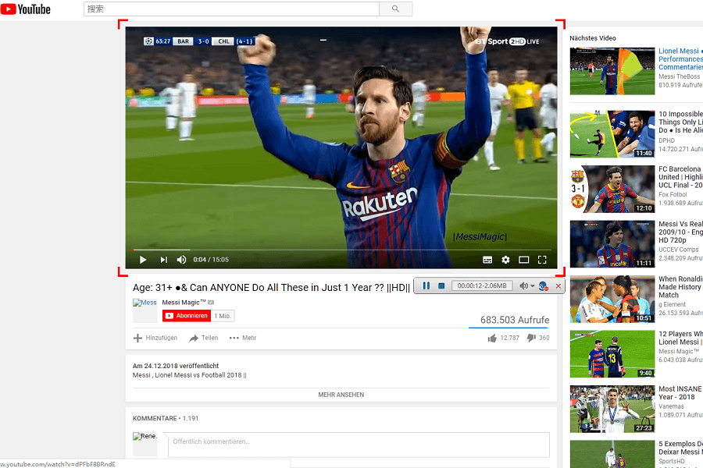Open the Messi Magic channel name link
This screenshot has height=468, width=703.
click(x=184, y=303)
